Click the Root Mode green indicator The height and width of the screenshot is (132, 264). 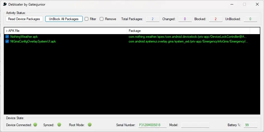(90, 124)
